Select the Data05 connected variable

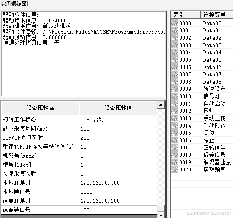[212, 60]
